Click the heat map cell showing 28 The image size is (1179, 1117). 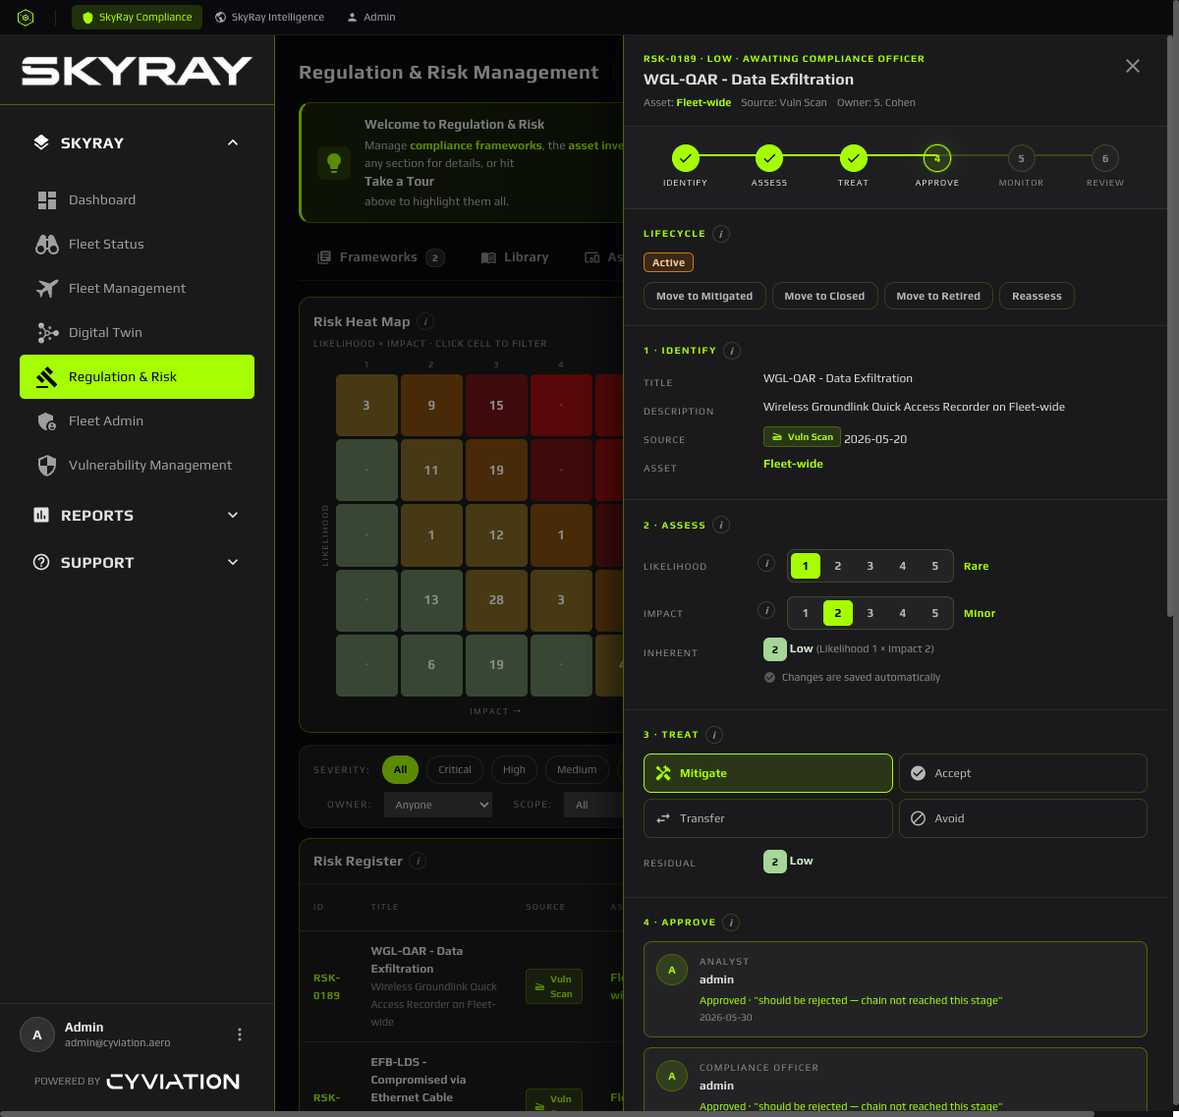pyautogui.click(x=496, y=600)
